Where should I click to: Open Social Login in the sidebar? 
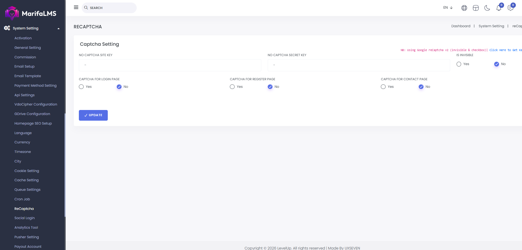click(x=24, y=218)
